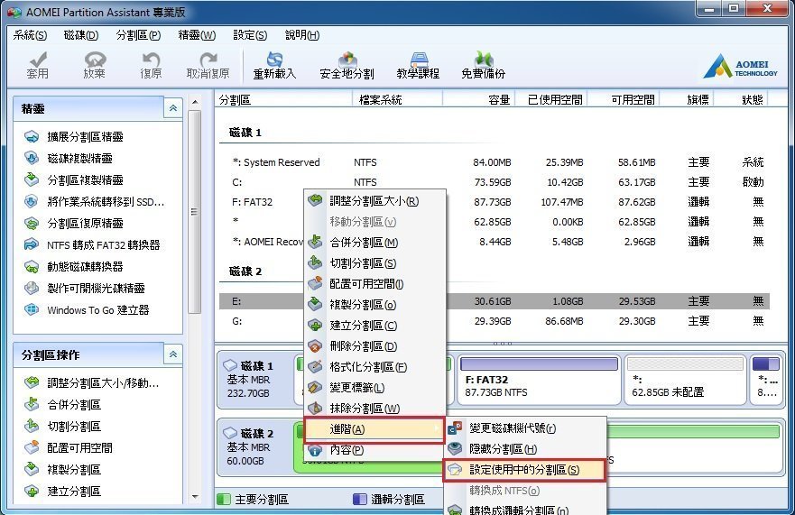795x515 pixels.
Task: Choose 調整分割區大小(R) in context menu
Action: (x=374, y=201)
